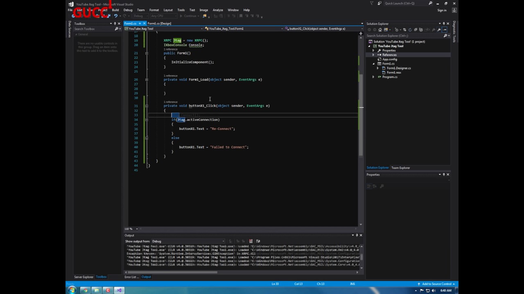Open the Tools menu

point(181,10)
